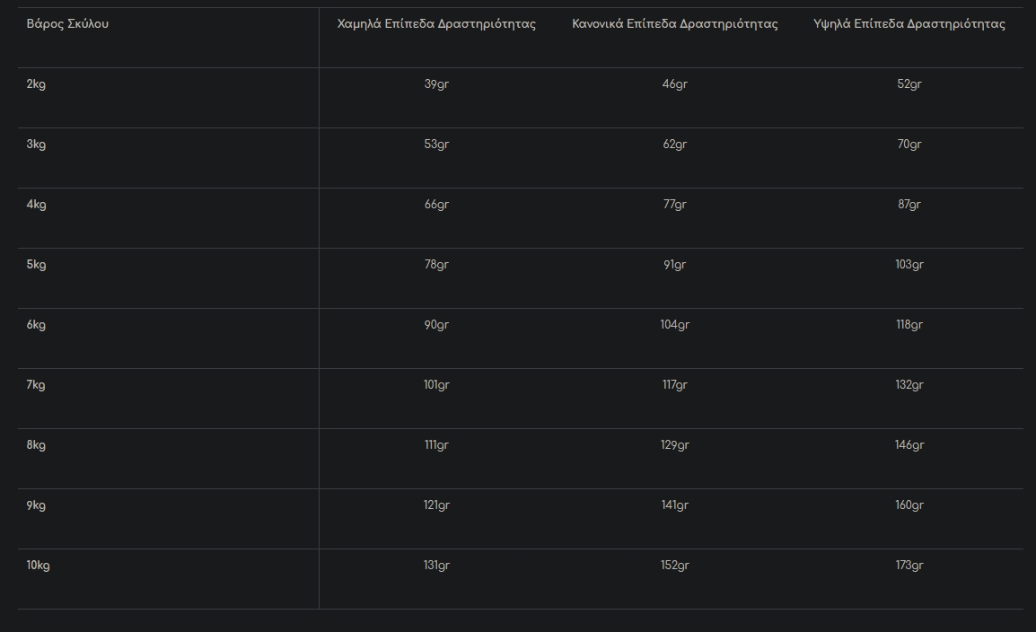Click the 101gr low activity cell
This screenshot has width=1036, height=632.
(436, 384)
